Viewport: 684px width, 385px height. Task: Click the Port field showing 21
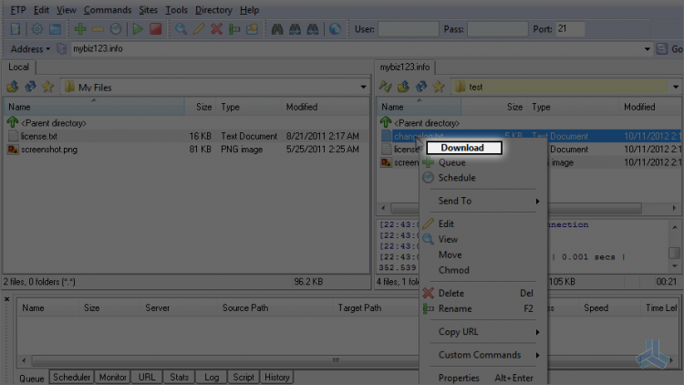[x=570, y=29]
